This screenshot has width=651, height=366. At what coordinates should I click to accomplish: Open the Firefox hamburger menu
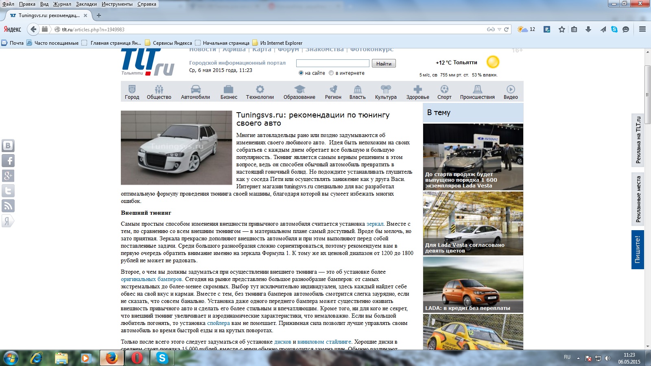642,29
